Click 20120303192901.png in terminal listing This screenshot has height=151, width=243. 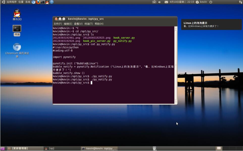click(66, 38)
